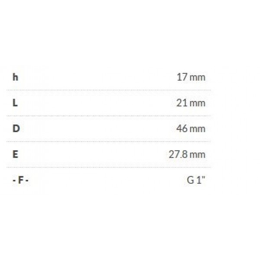
Task: Click the L row label
Action: pyautogui.click(x=15, y=103)
